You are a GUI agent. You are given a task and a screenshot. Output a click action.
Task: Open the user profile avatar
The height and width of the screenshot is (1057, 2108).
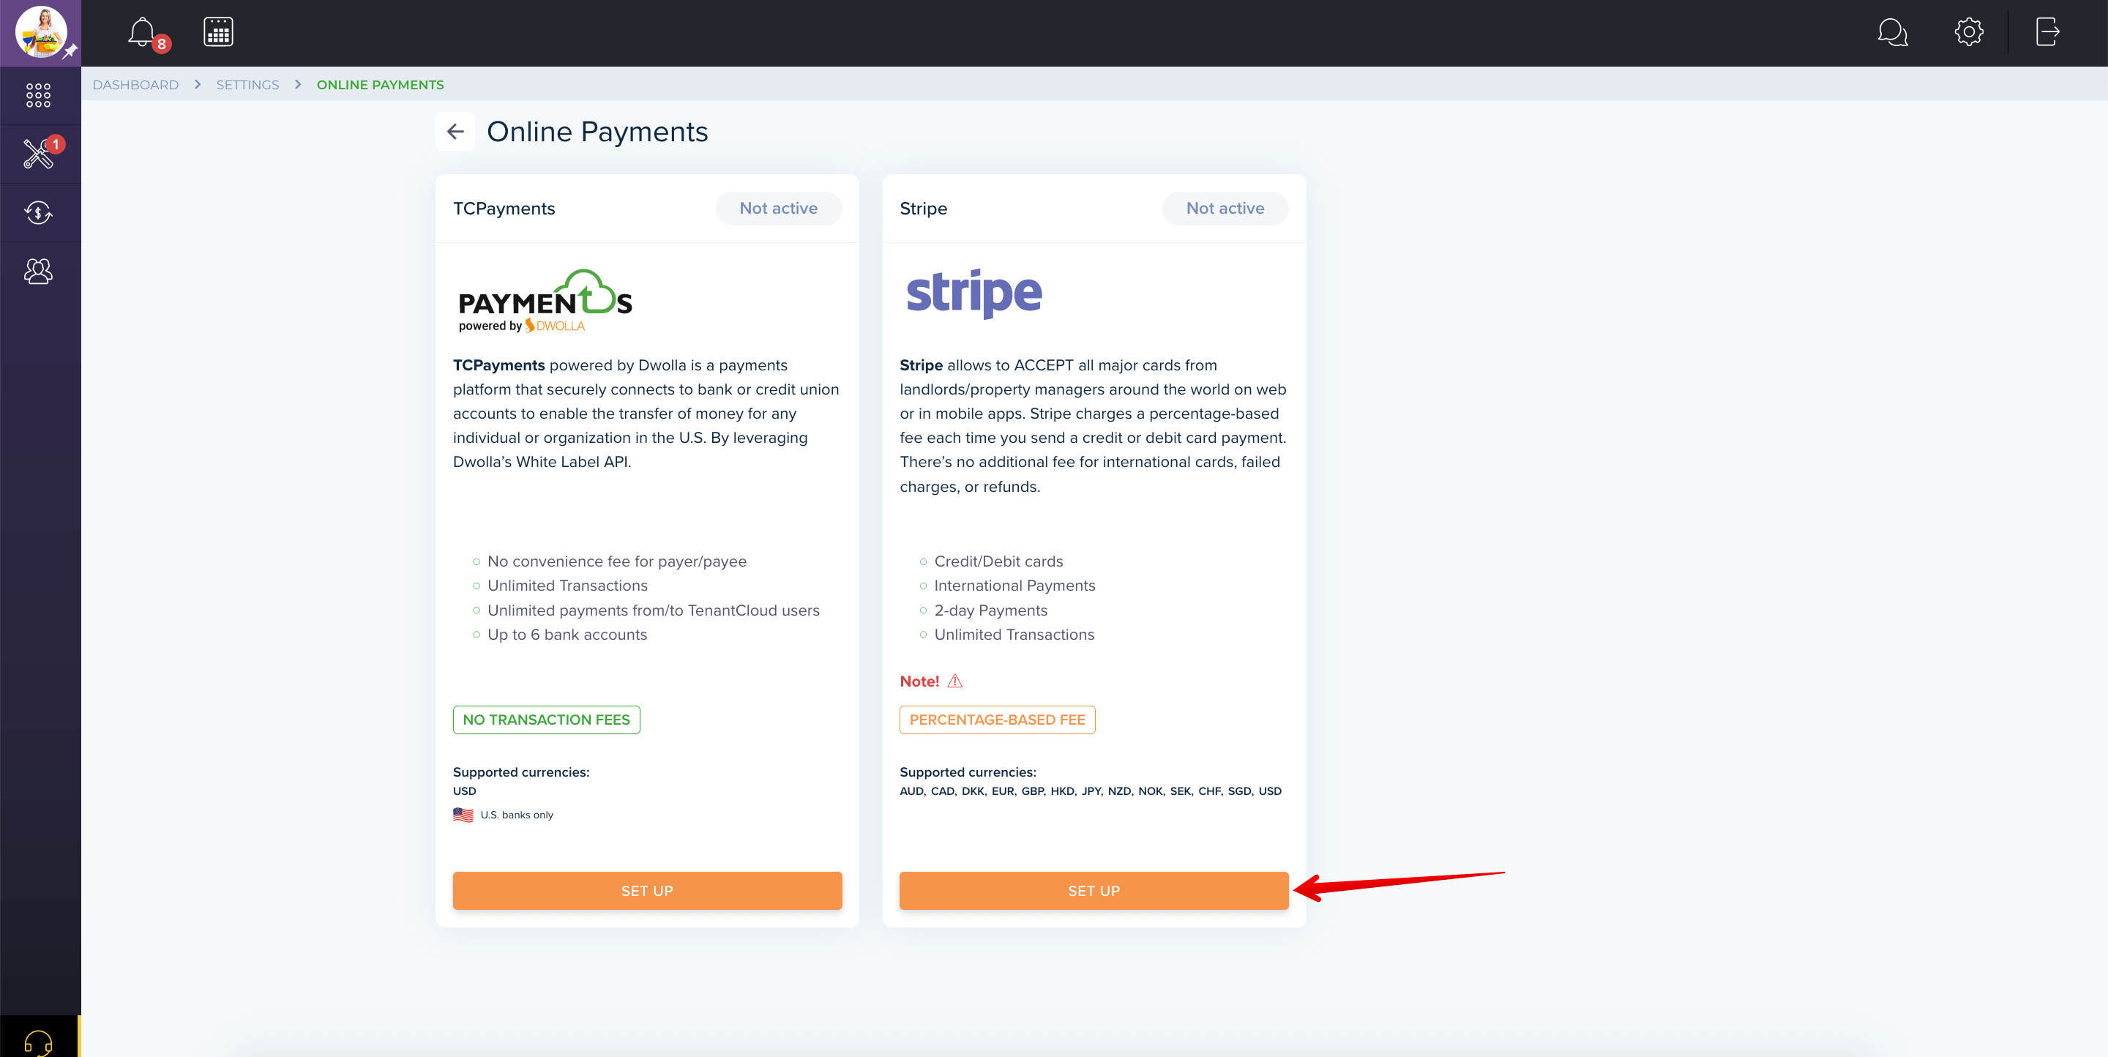40,32
